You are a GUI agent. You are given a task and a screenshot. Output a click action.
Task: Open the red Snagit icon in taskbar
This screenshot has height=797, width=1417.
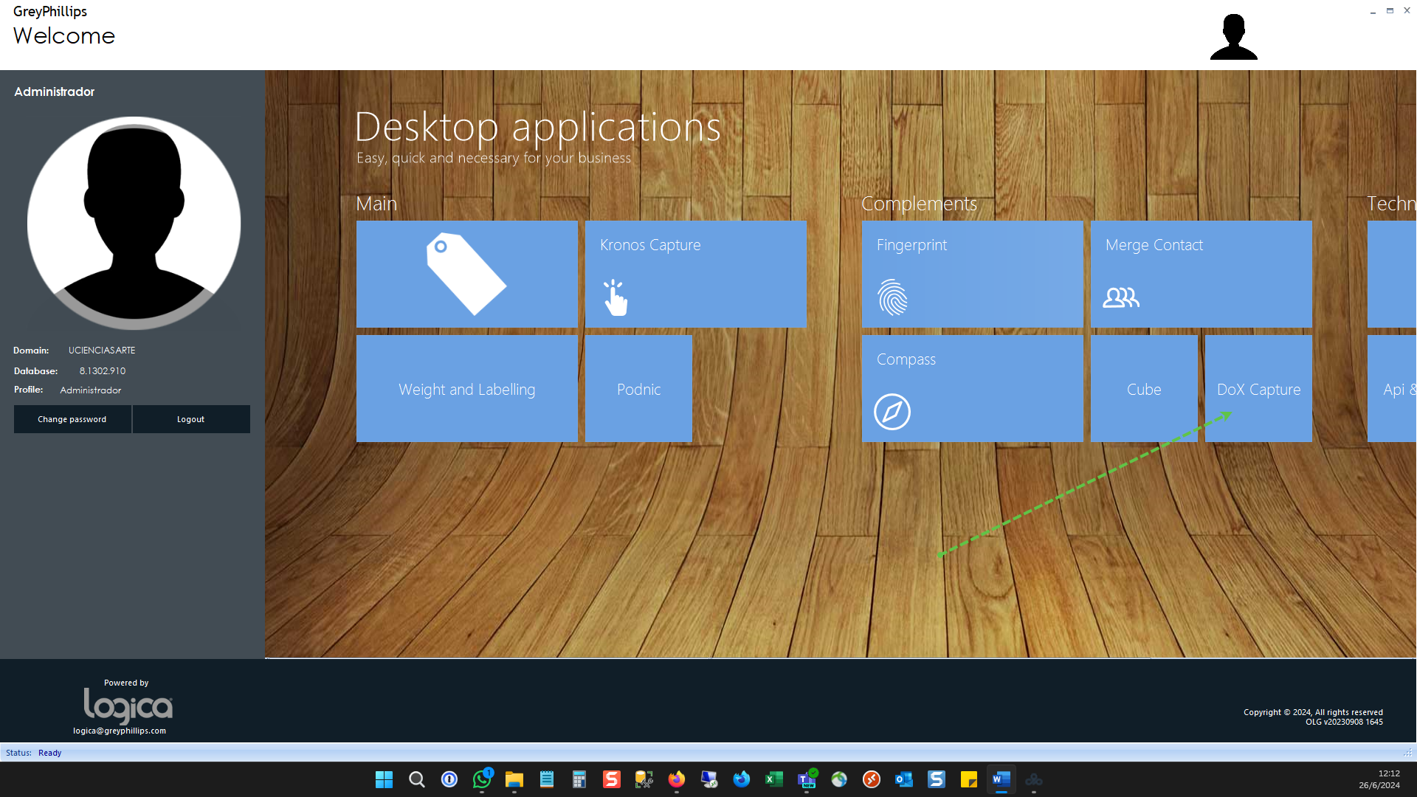pos(612,779)
